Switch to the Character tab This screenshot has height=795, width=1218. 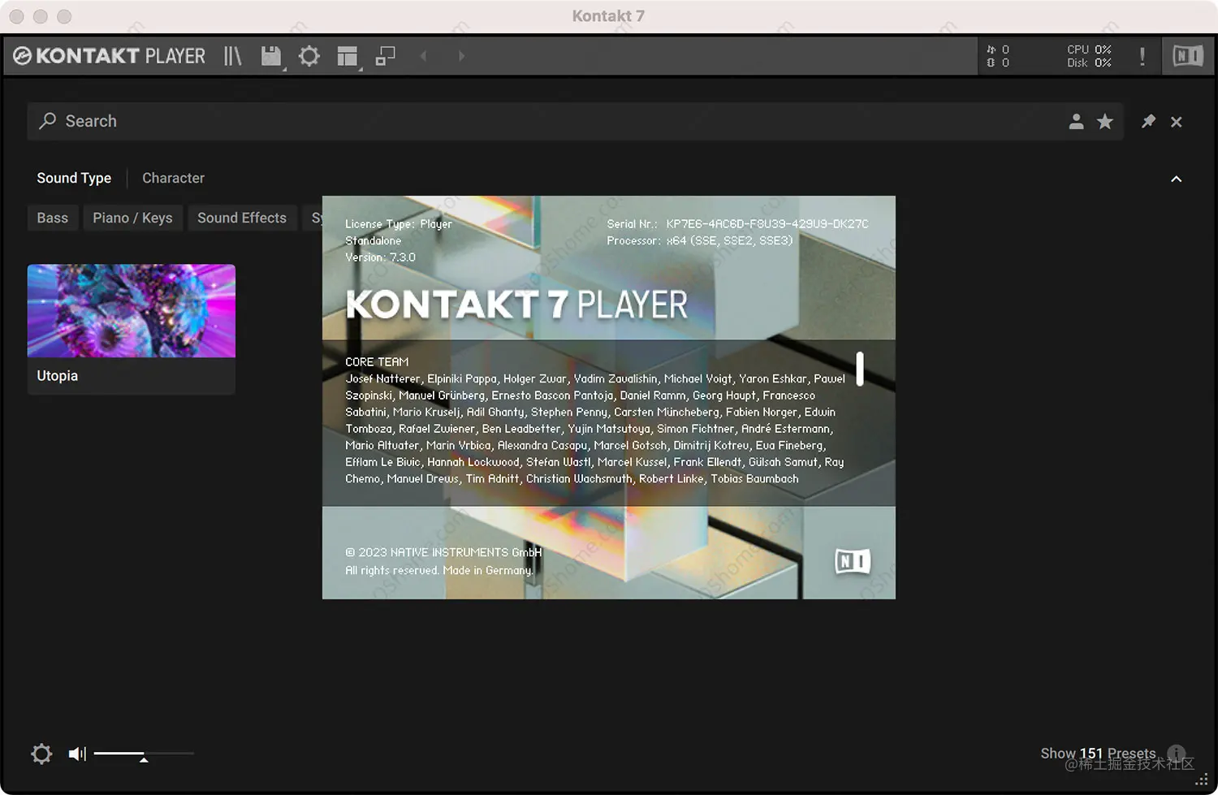[172, 178]
